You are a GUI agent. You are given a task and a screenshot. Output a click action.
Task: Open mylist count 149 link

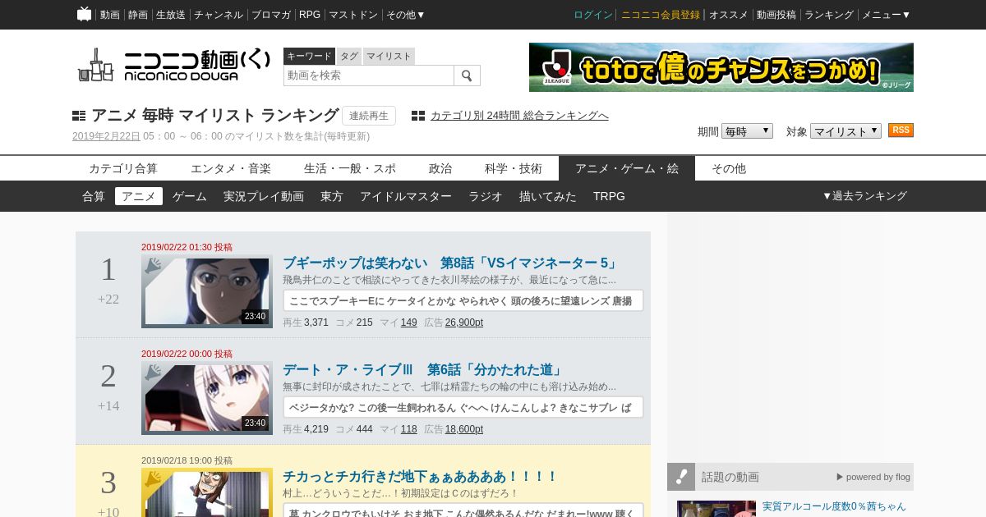(409, 323)
